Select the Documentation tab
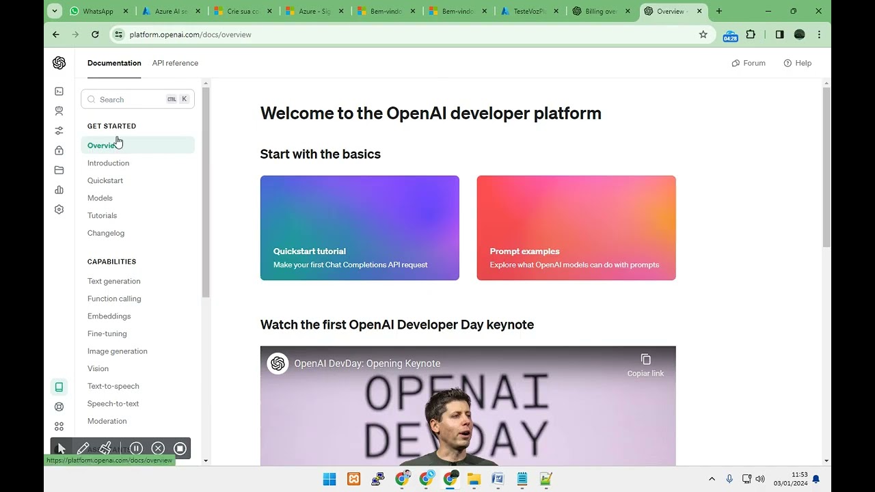Viewport: 875px width, 492px height. point(114,63)
